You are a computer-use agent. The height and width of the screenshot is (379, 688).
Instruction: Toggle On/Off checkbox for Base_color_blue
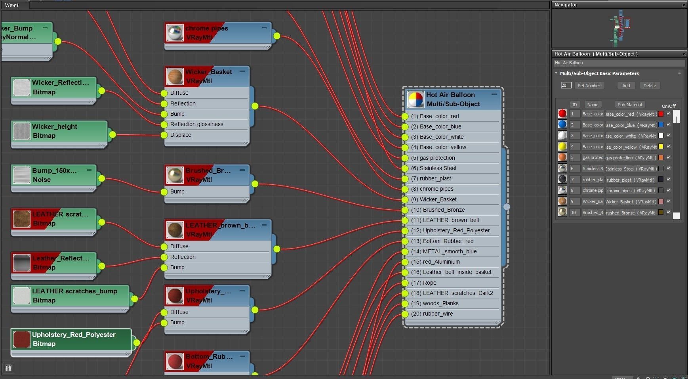pos(669,124)
